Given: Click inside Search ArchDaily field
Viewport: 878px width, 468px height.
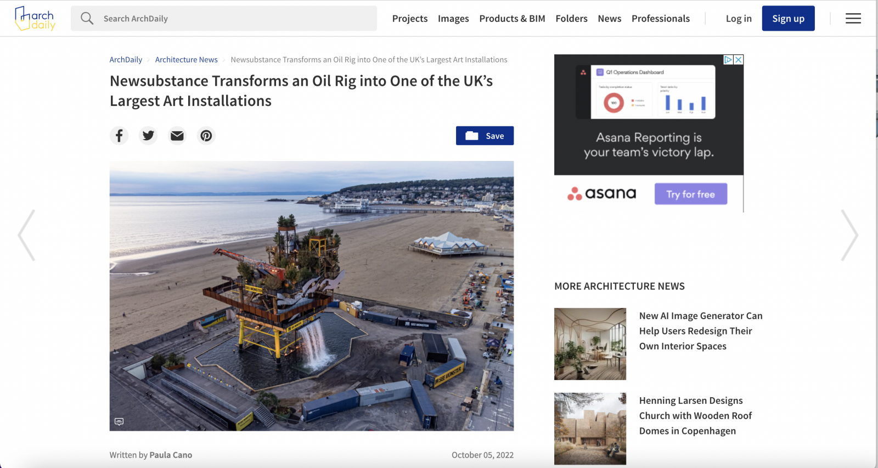Looking at the screenshot, I should 236,19.
